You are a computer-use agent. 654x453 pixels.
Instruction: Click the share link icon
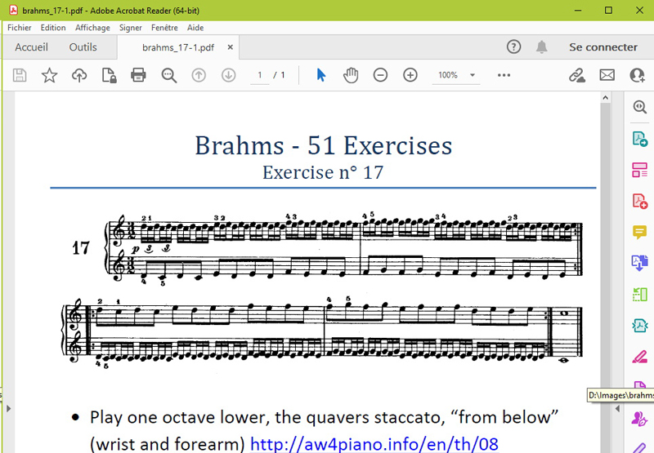pos(577,75)
